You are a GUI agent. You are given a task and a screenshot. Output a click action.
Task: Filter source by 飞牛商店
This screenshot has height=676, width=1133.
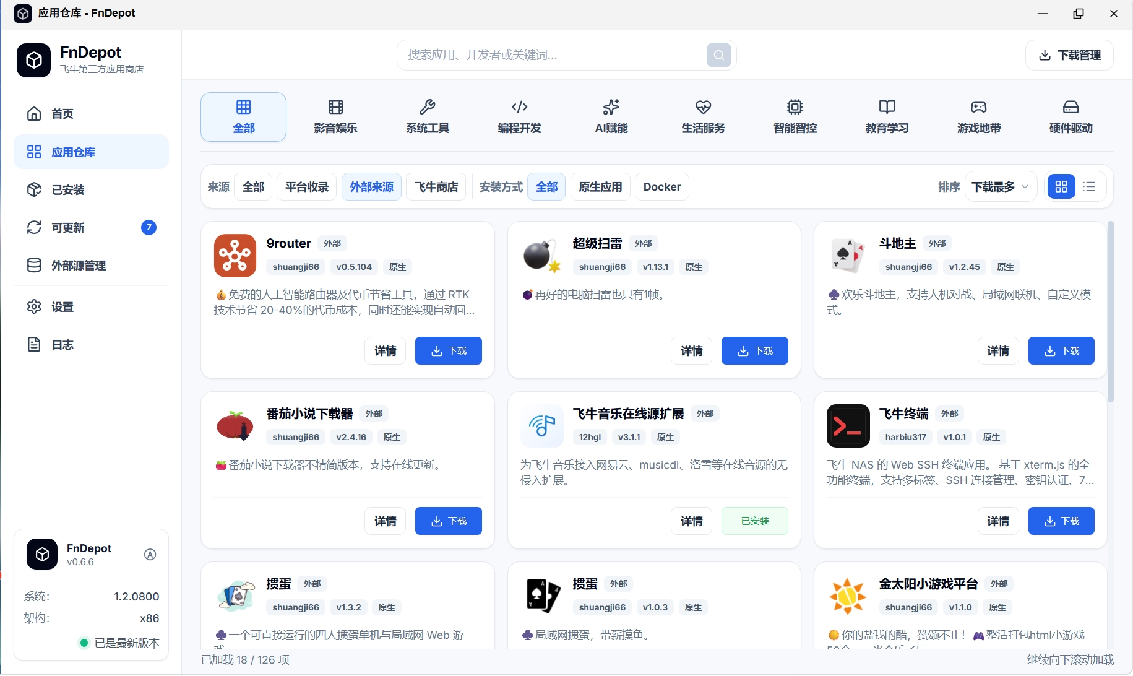(x=436, y=186)
